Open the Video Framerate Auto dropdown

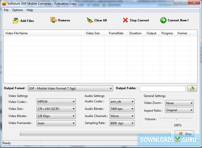point(56,123)
